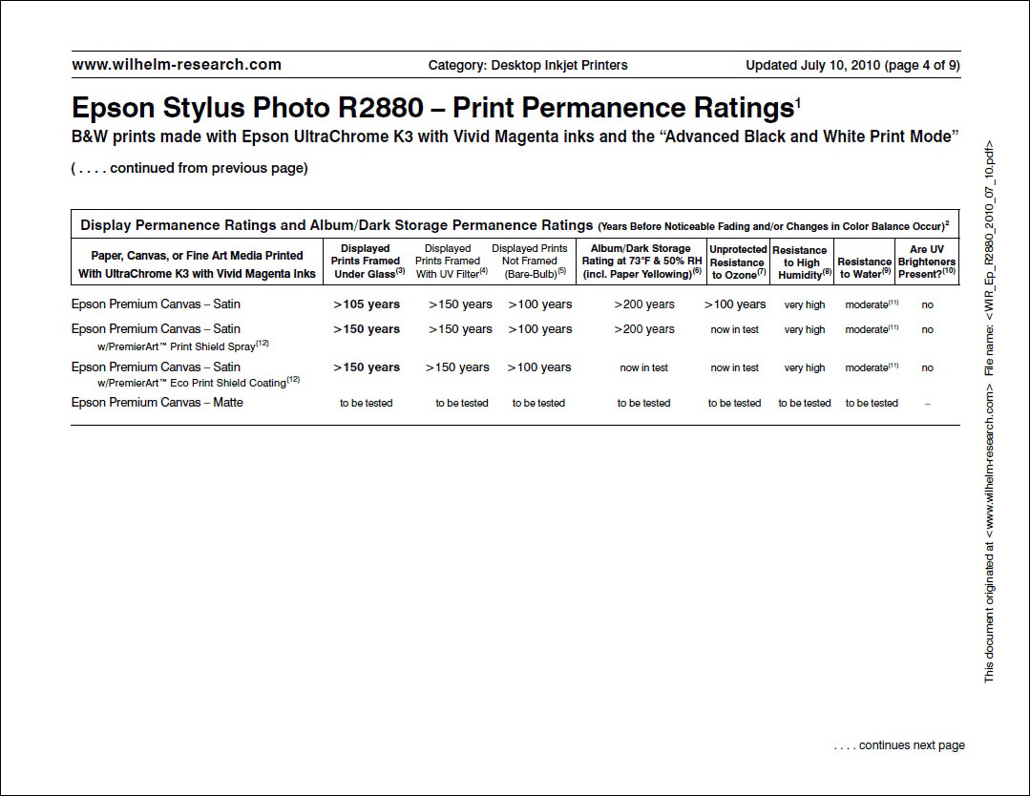Screen dimensions: 1030x796
Task: Click "Are UV Brighteners Present?" column header
Action: coord(927,262)
